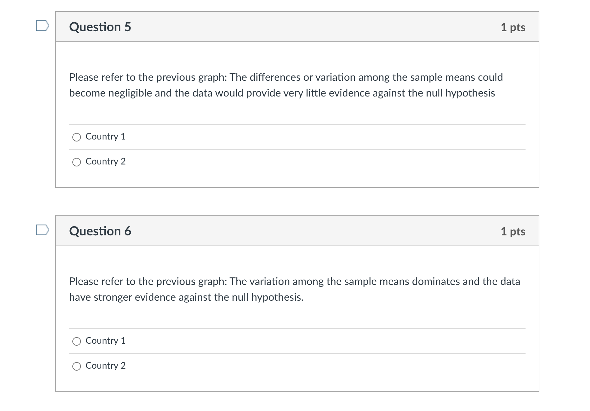Click the 1 pts label on Question 5

[x=514, y=27]
